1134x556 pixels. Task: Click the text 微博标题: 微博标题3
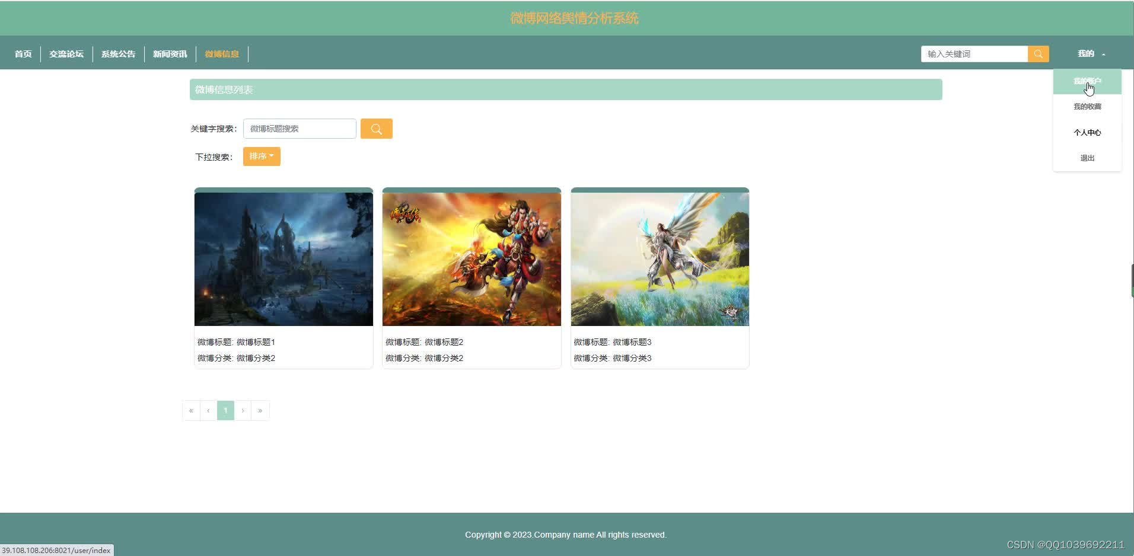613,342
